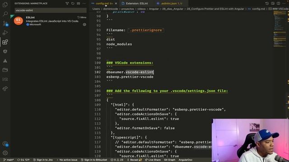Screen dimensions: 289x162
Task: Click Sign in to Jira
Action: [x=43, y=160]
